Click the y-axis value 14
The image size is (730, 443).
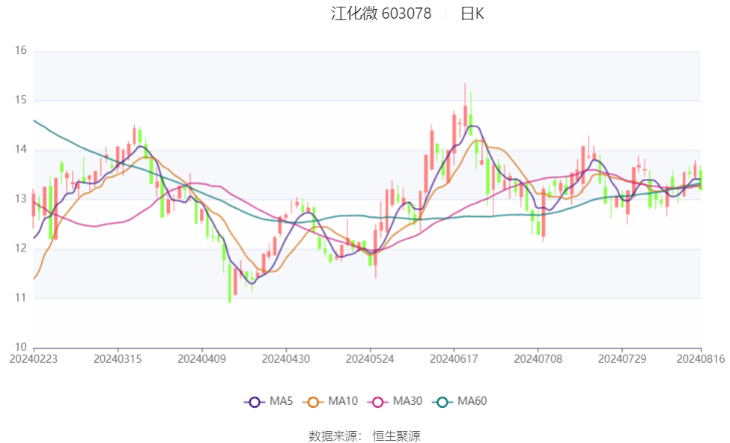[21, 150]
